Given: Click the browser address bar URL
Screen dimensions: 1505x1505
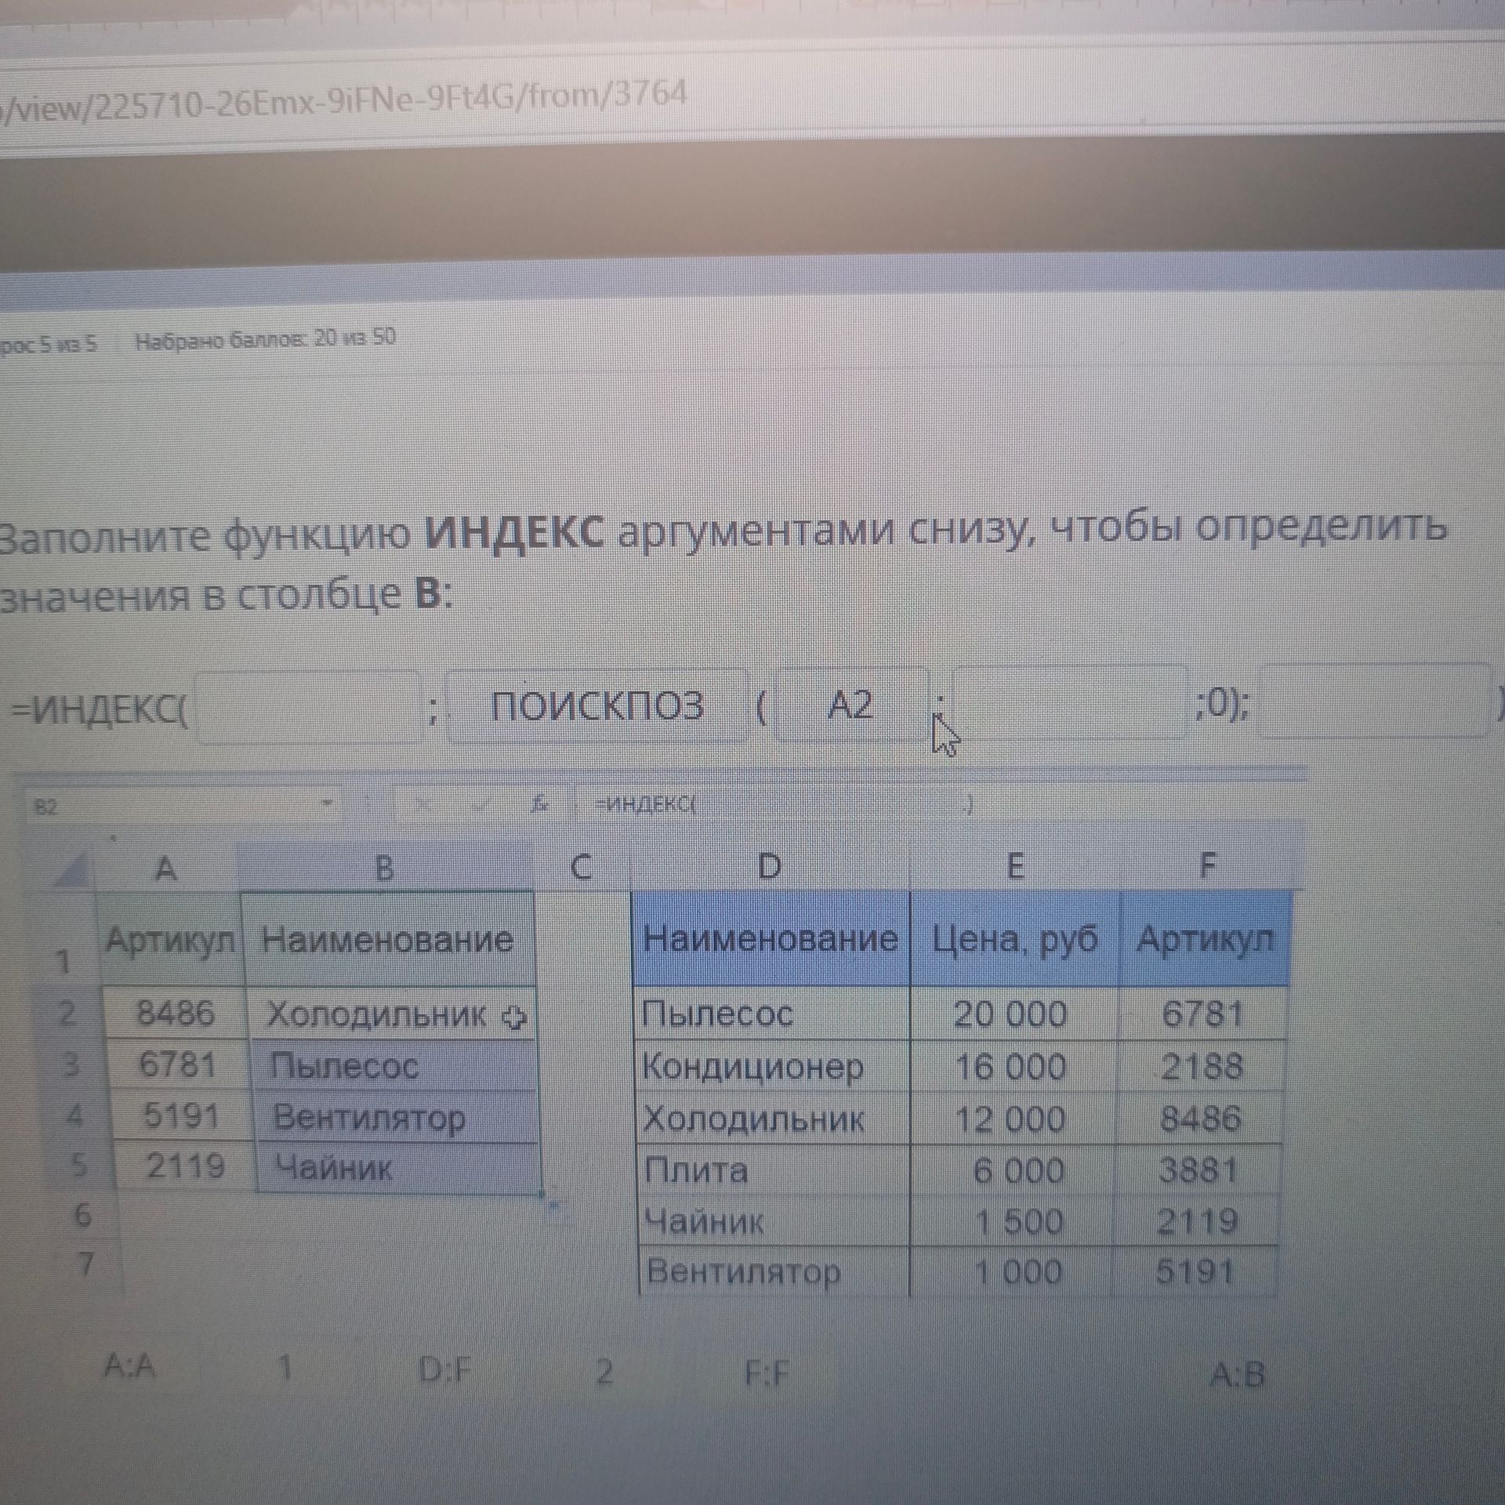Looking at the screenshot, I should point(343,100).
